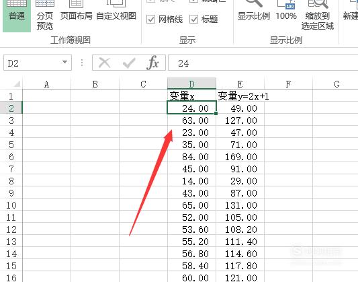This screenshot has width=358, height=282.
Task: Click the Select All corner triangle
Action: pos(17,84)
